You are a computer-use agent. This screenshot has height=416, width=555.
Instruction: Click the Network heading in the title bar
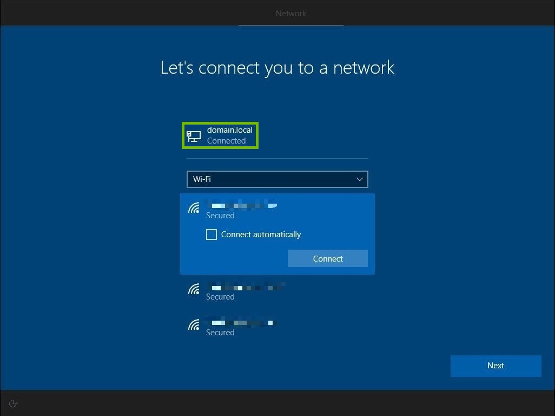point(291,13)
